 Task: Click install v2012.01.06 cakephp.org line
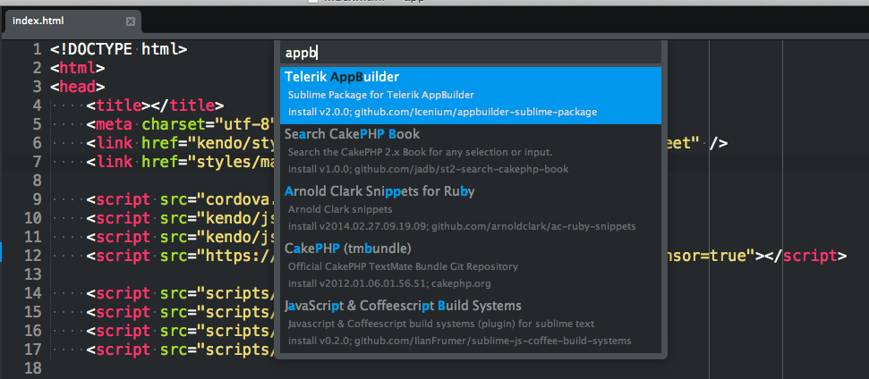[x=389, y=284]
